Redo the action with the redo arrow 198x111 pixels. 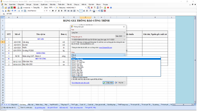[x=15, y=11]
